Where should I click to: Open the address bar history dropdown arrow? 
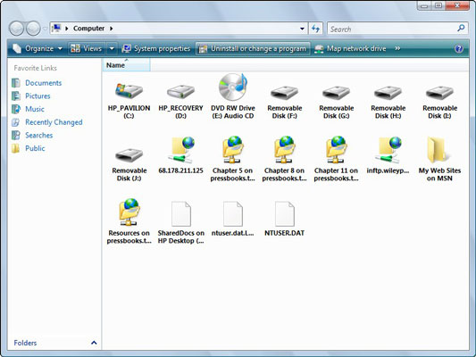tap(302, 29)
